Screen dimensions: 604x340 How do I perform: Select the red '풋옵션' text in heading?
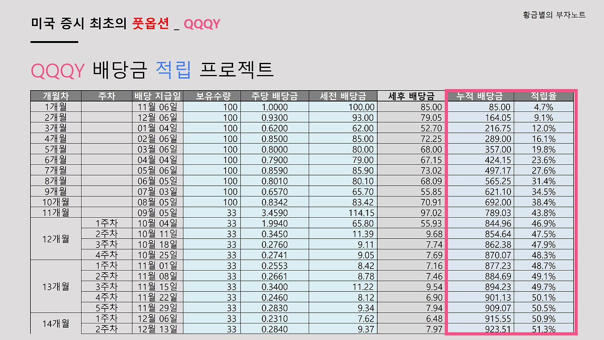click(151, 24)
